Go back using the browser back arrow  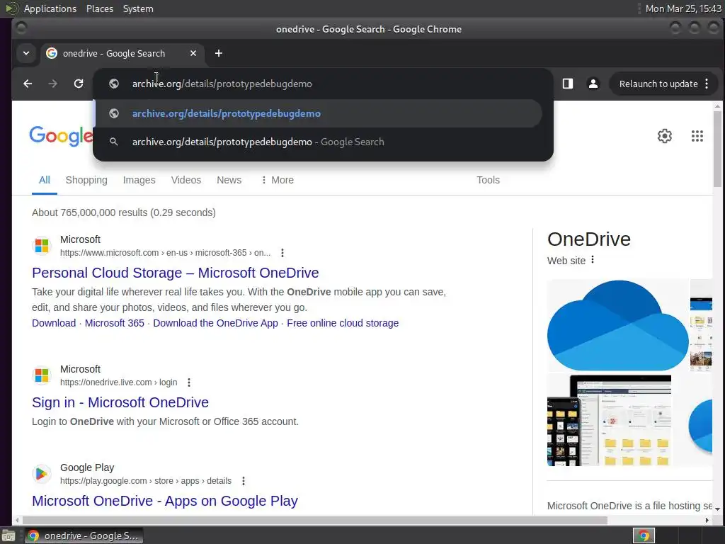point(28,84)
